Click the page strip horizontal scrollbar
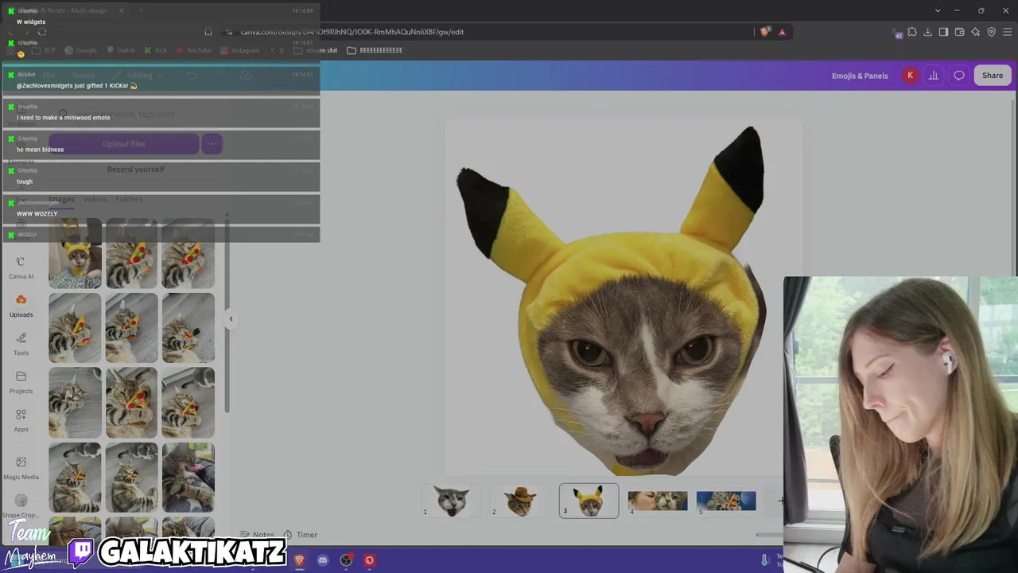 pyautogui.click(x=768, y=535)
